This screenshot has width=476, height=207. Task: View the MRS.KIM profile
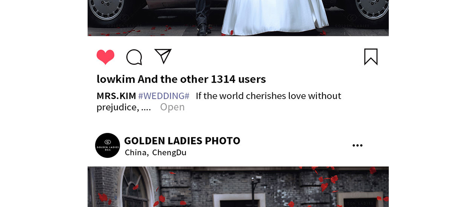point(116,96)
